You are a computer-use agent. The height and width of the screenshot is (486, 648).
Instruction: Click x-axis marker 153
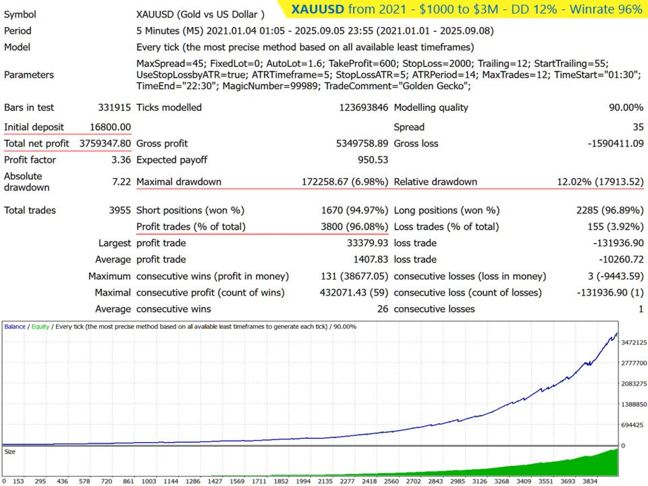[x=18, y=481]
